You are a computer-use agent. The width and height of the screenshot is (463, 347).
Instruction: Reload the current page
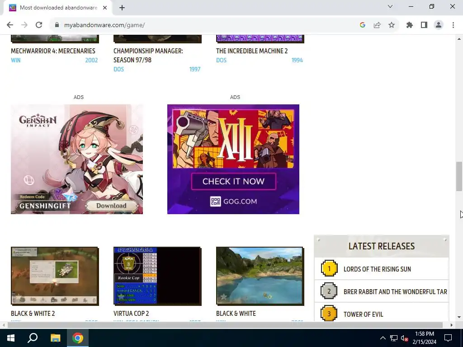pyautogui.click(x=39, y=25)
